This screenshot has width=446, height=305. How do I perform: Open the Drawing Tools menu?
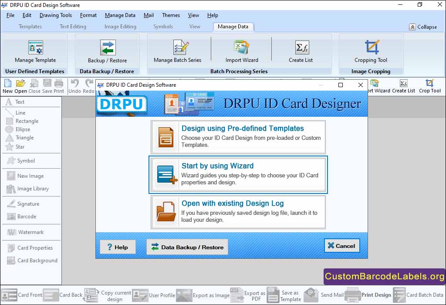pos(56,15)
